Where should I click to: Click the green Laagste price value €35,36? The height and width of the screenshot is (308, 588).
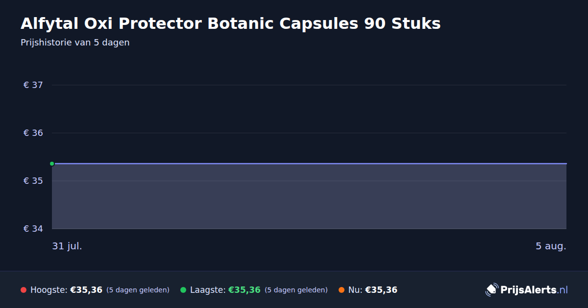(x=245, y=290)
